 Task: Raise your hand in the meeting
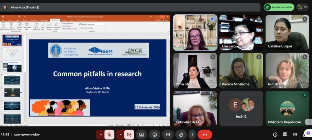click(181, 135)
